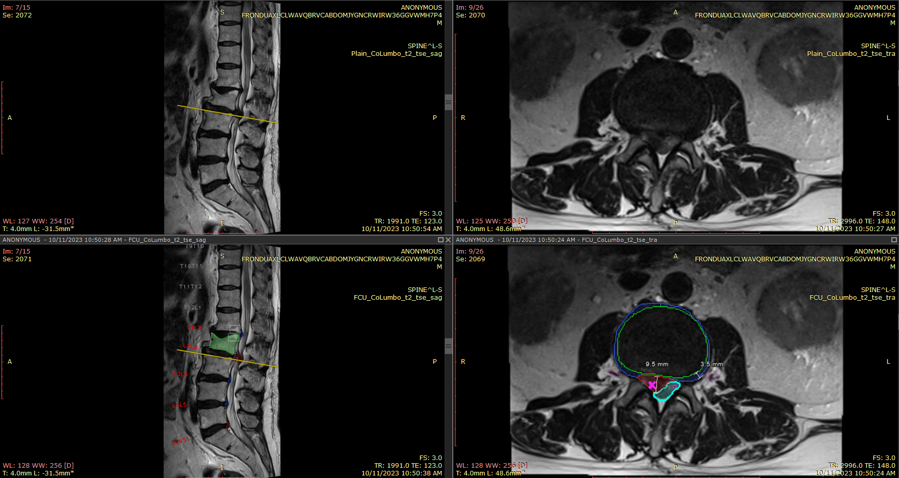
Task: Click the 'Se: 2070' series text
Action: pyautogui.click(x=470, y=15)
